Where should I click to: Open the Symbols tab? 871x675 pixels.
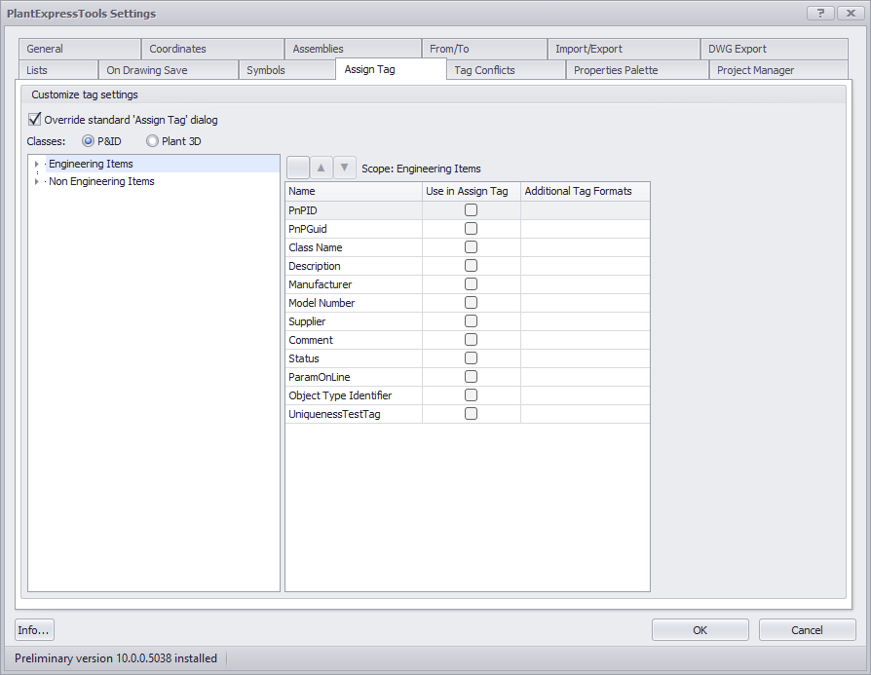click(287, 70)
